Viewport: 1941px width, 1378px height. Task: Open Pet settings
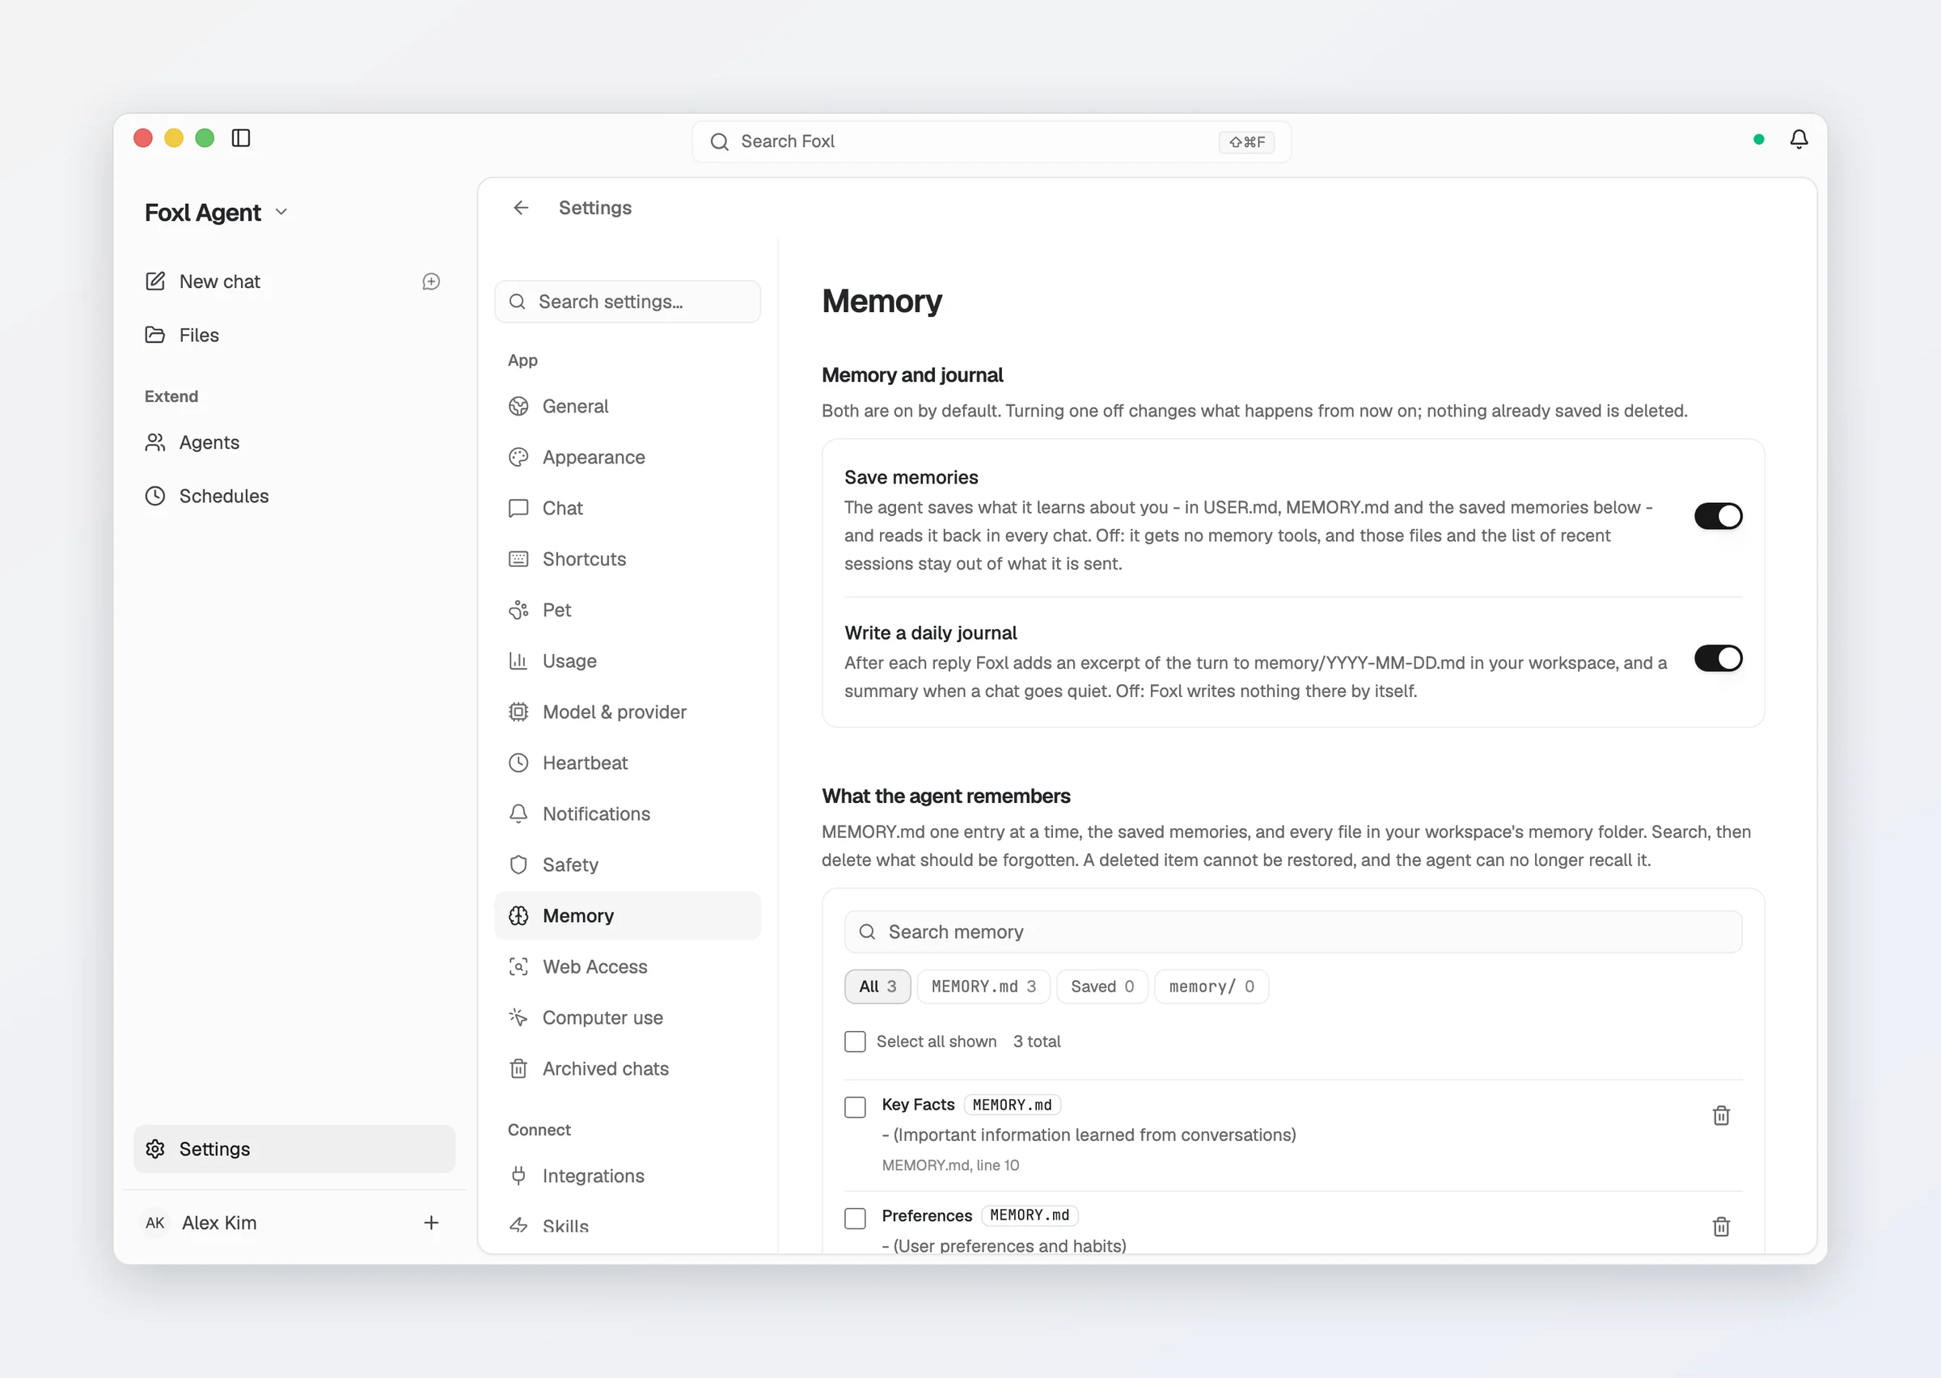(x=627, y=610)
